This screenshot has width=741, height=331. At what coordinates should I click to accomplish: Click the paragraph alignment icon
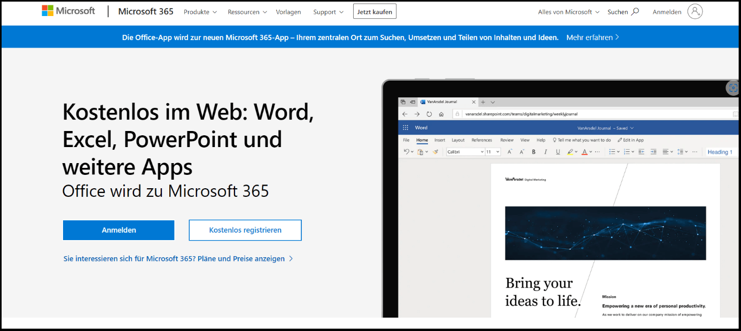(666, 152)
